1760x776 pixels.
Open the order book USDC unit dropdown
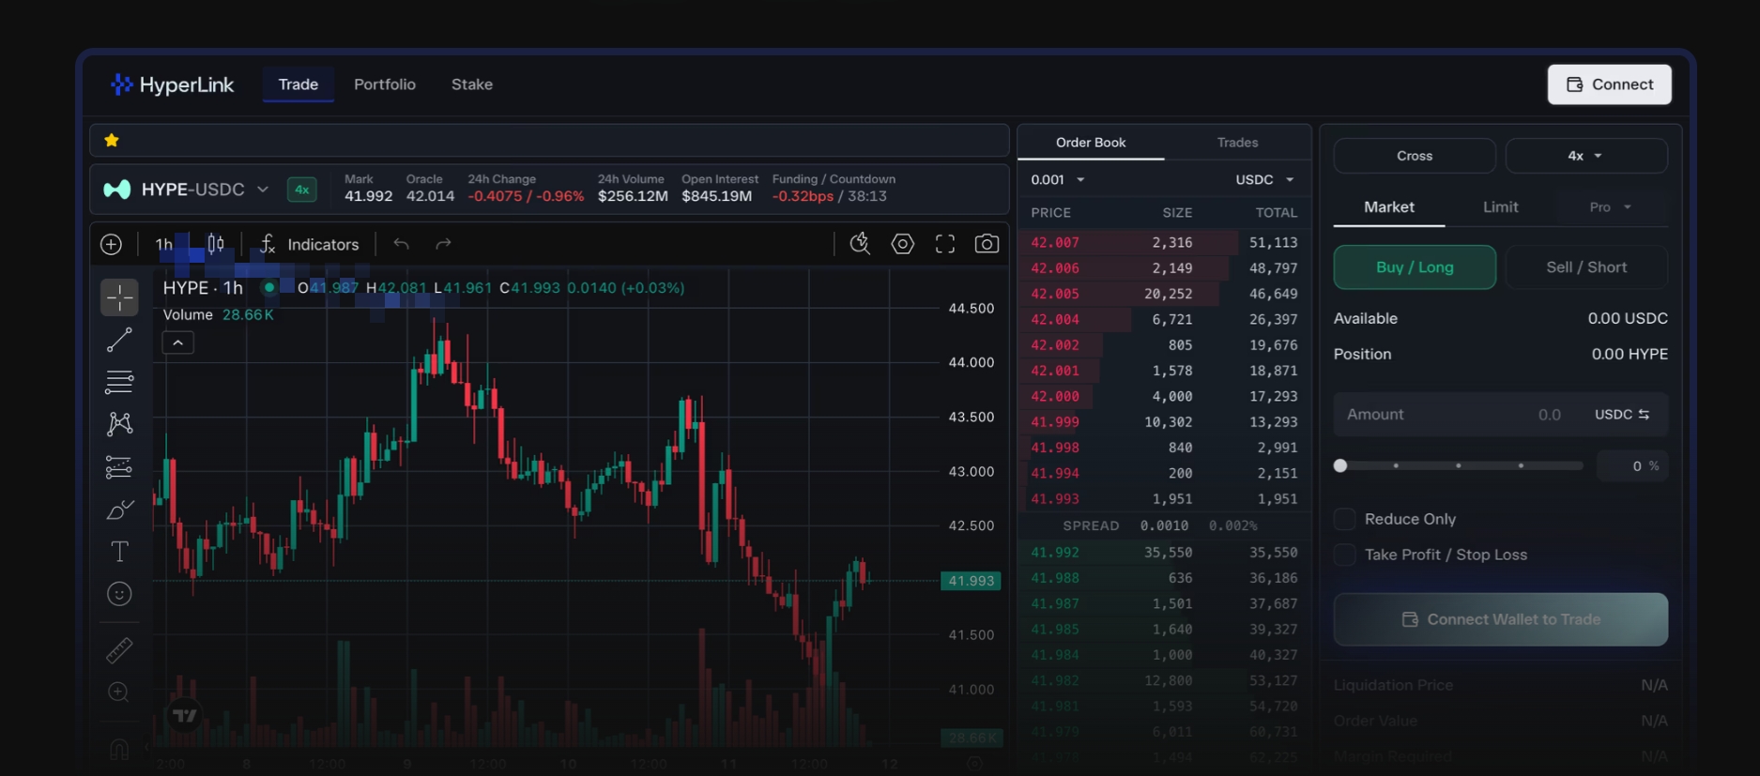1264,179
